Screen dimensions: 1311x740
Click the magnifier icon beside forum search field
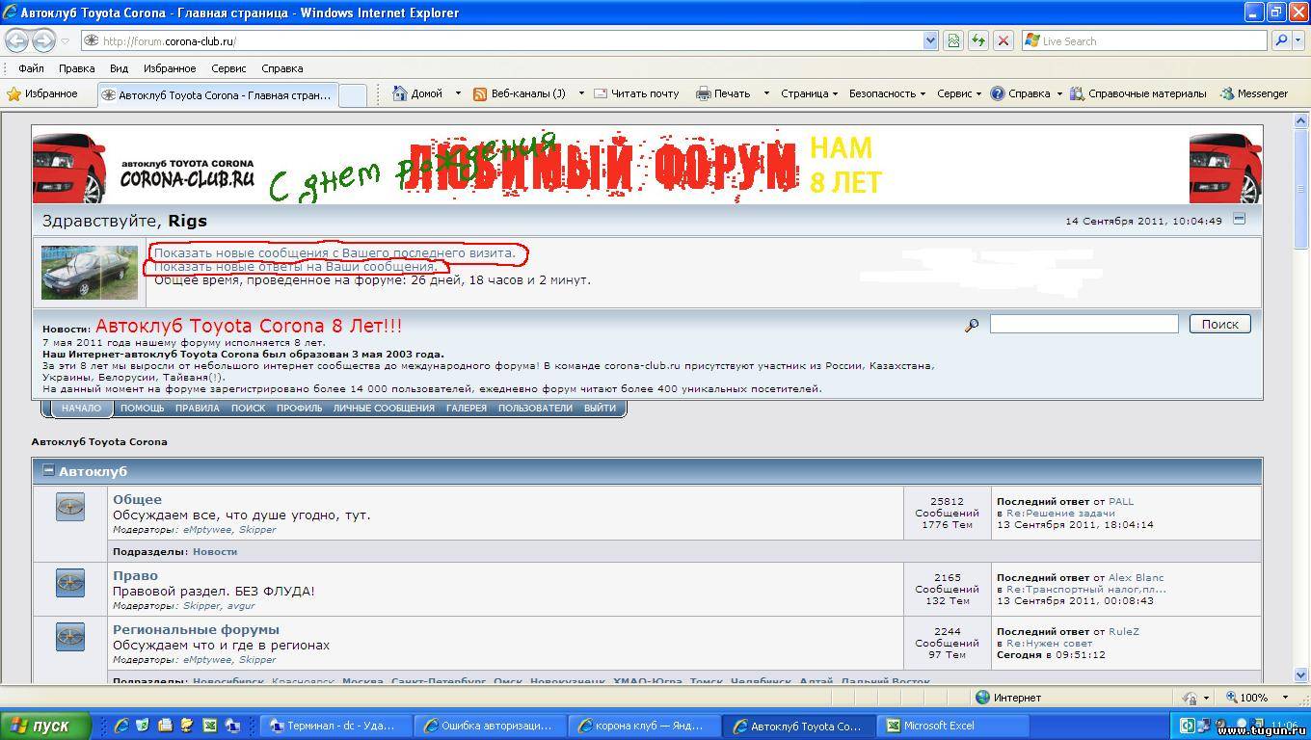(972, 325)
